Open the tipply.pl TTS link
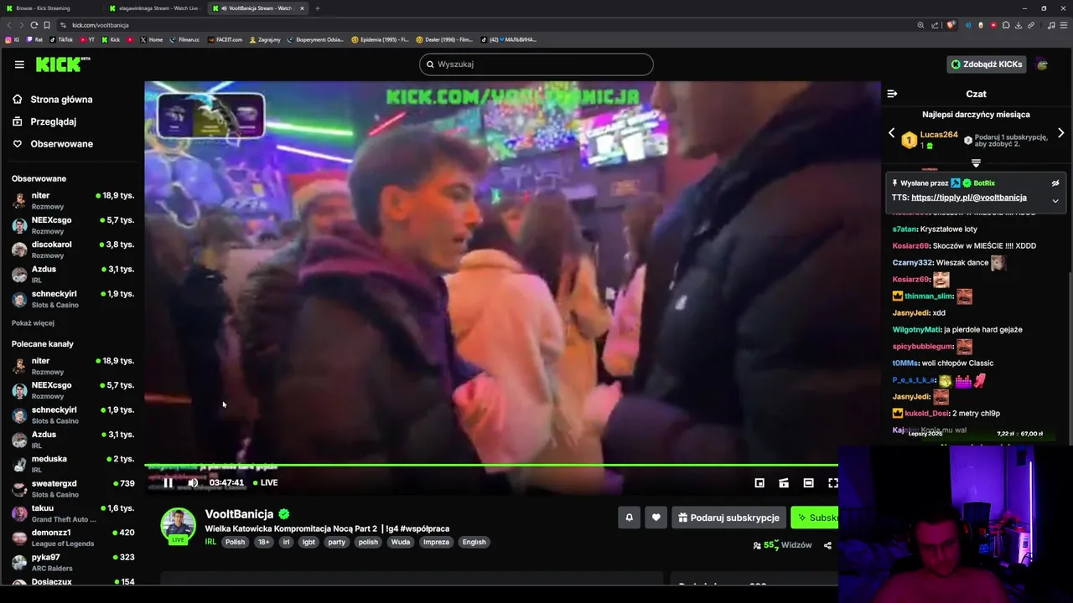This screenshot has width=1073, height=603. pyautogui.click(x=969, y=198)
